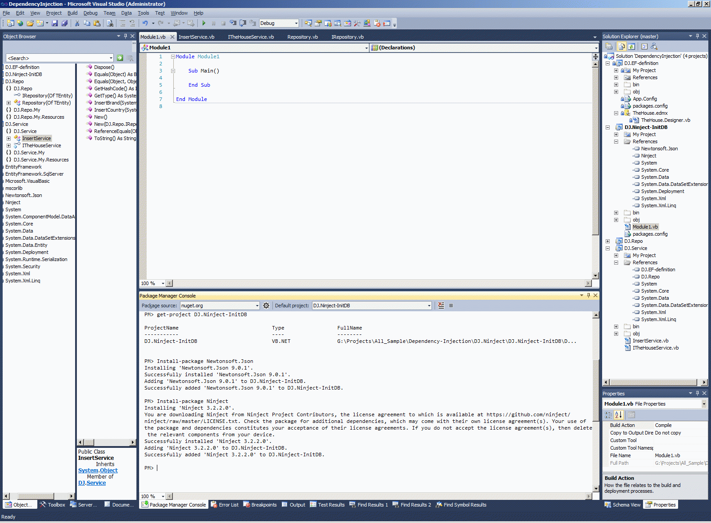The image size is (711, 523).
Task: Close the Module1.vb editor tab
Action: [172, 37]
